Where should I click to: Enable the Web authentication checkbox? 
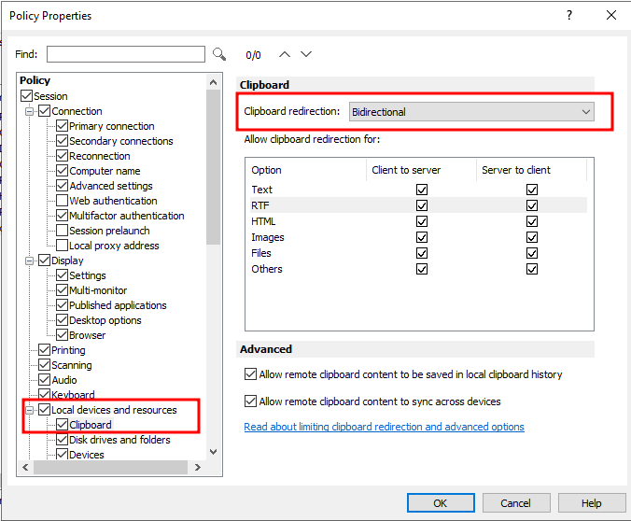[62, 201]
